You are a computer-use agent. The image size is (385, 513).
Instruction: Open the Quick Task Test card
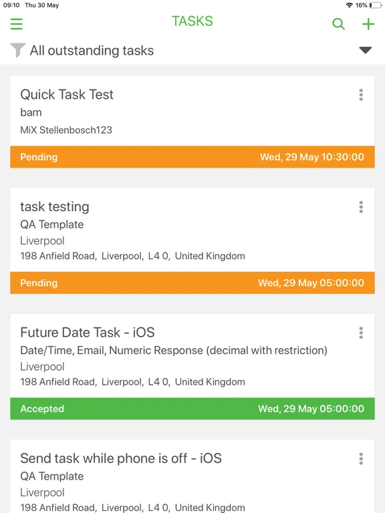(192, 112)
